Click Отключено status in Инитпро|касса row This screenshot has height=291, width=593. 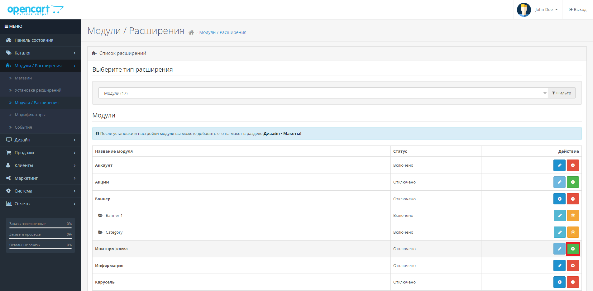404,249
